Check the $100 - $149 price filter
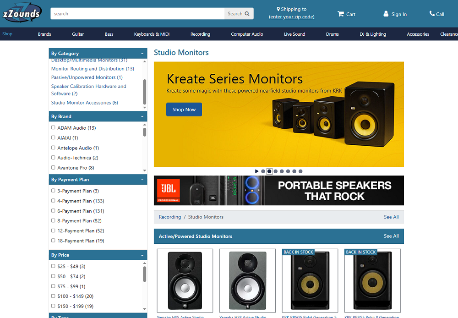458x318 pixels. coord(53,296)
